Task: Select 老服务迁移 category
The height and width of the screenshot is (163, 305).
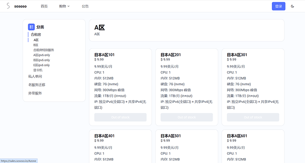Action: click(37, 85)
